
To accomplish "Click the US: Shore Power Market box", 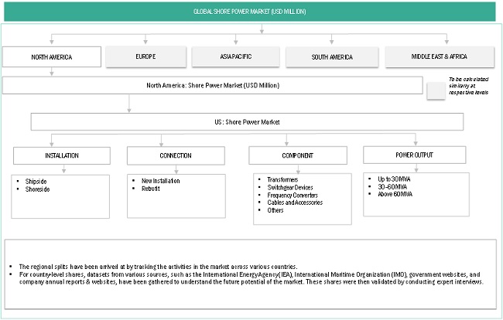I will (247, 122).
